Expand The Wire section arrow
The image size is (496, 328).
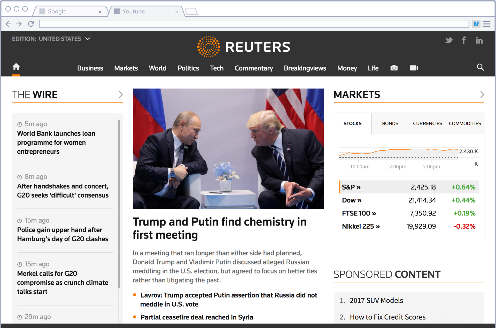(120, 95)
